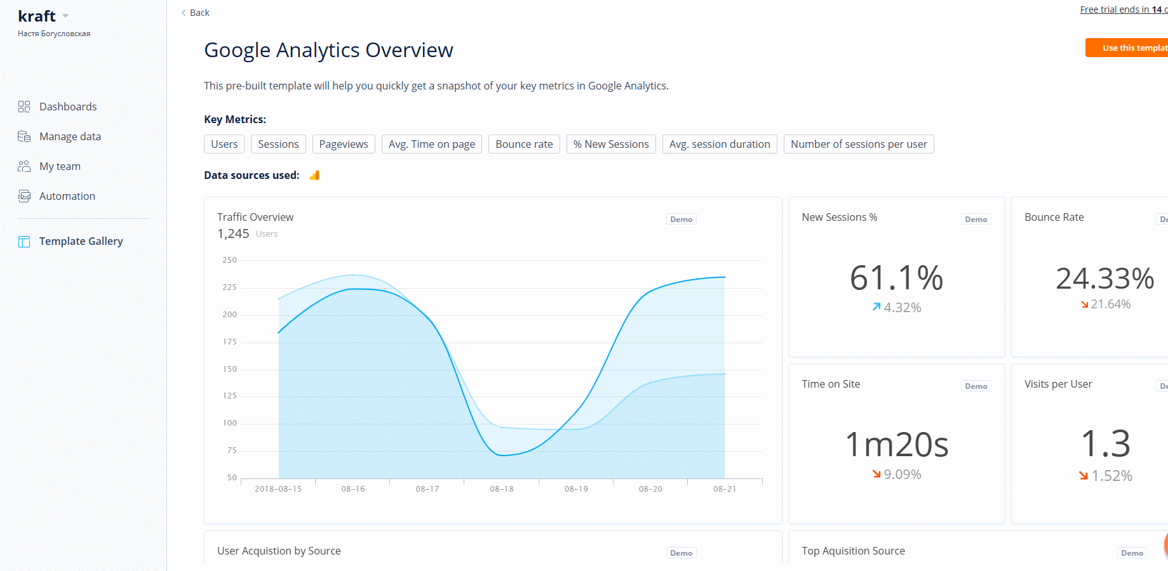Click Demo badge on Time on Site

click(976, 386)
